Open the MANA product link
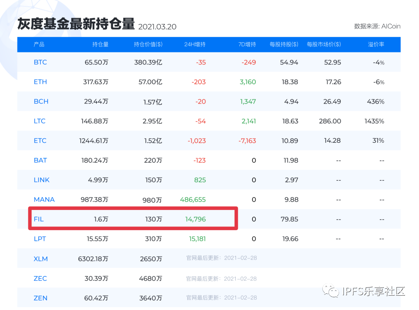419x310 pixels. tap(44, 199)
